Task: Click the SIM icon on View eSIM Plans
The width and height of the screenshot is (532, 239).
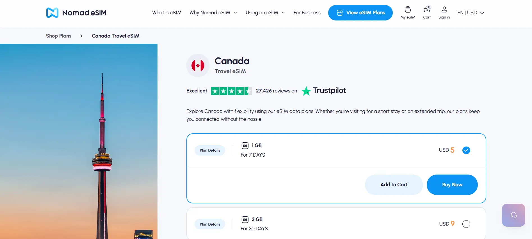Action: (340, 13)
